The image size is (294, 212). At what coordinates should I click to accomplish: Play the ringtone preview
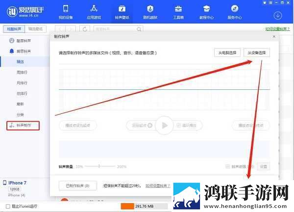164,125
